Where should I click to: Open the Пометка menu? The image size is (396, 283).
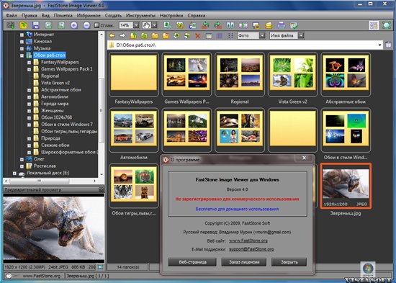[63, 15]
